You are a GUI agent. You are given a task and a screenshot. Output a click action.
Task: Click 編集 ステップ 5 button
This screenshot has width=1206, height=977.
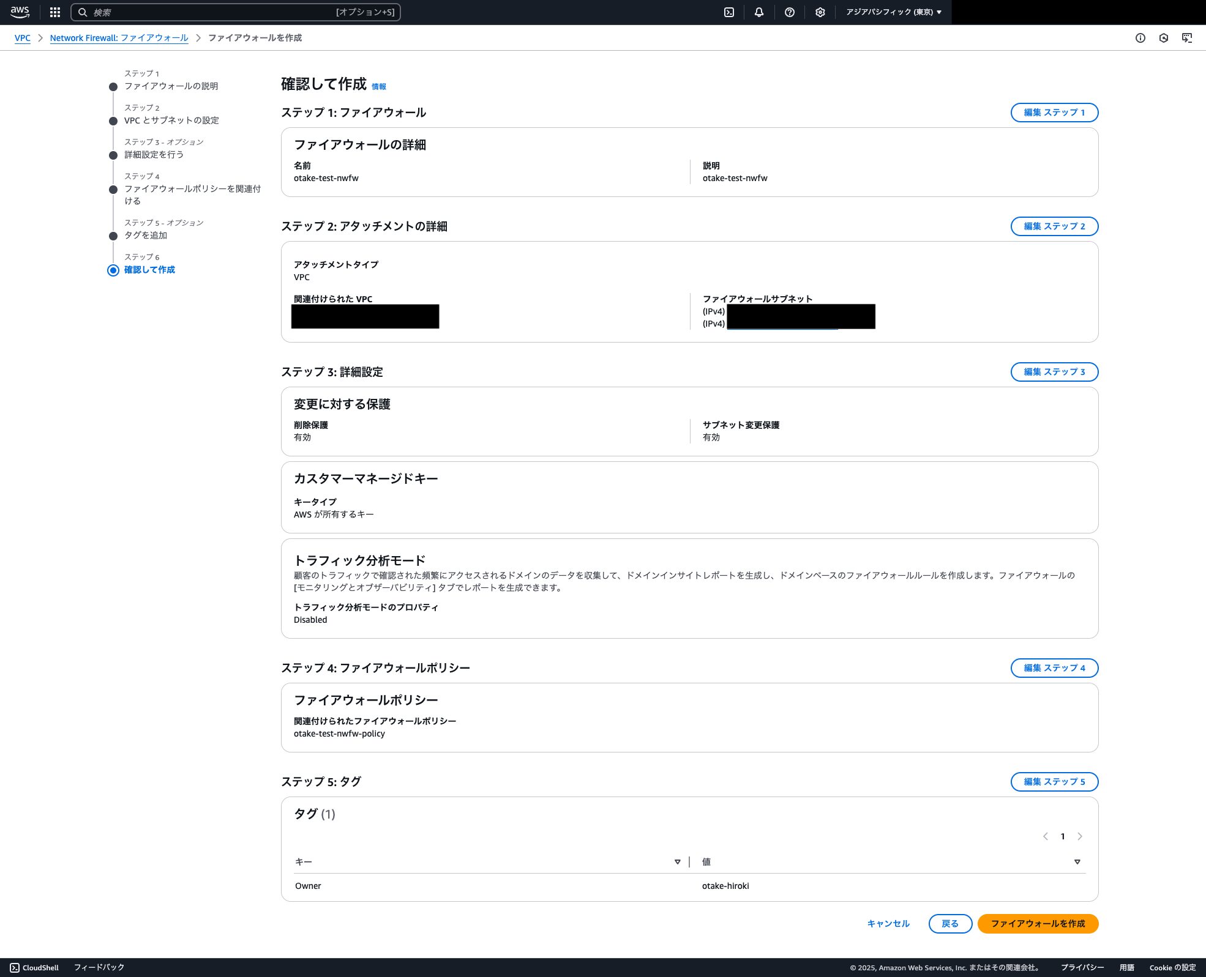tap(1054, 782)
